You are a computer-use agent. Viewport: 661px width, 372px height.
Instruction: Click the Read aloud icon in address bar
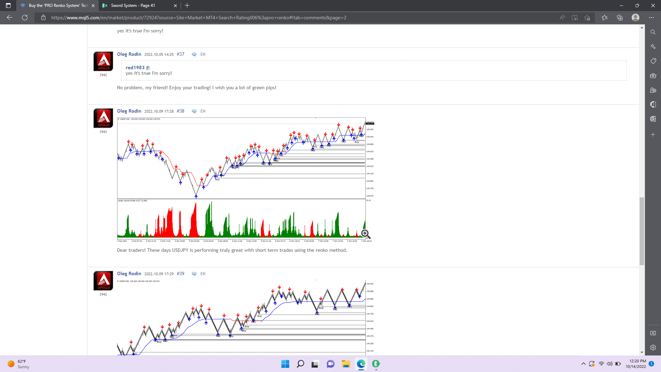pos(562,18)
